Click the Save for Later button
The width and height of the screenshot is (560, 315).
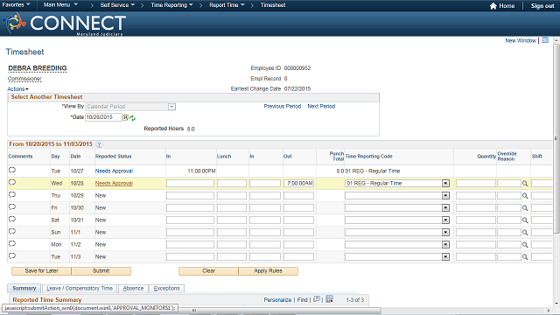pos(41,271)
